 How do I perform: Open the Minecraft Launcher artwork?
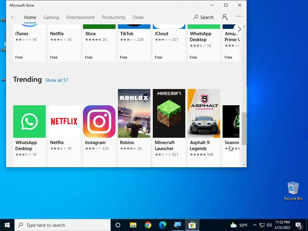point(169,113)
